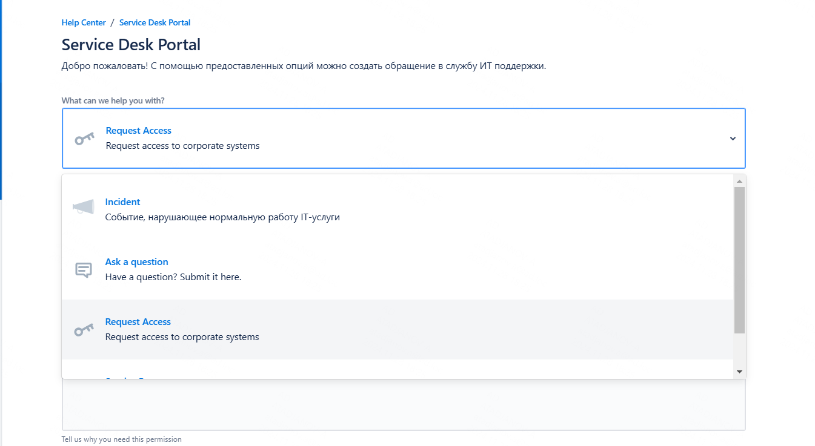The width and height of the screenshot is (815, 446).
Task: Select the Incident request type
Action: pyautogui.click(x=398, y=209)
